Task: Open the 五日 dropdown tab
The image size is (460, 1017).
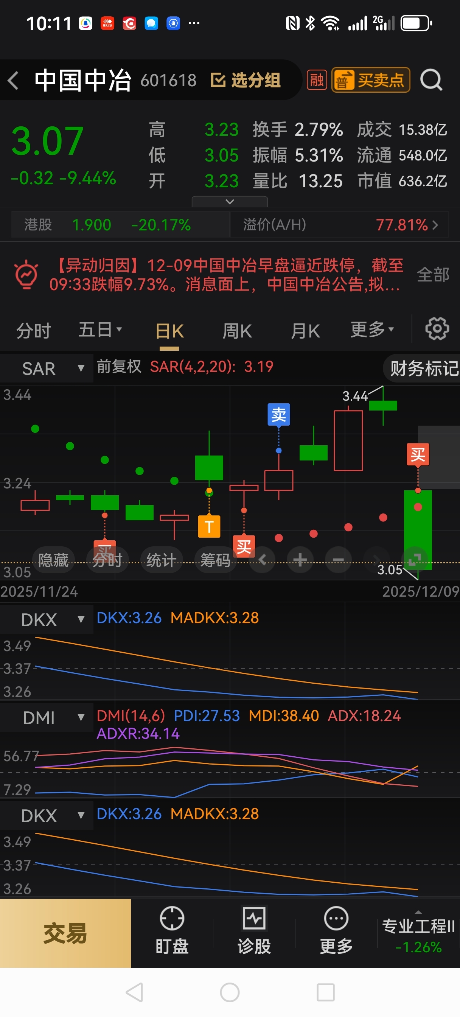Action: point(100,330)
